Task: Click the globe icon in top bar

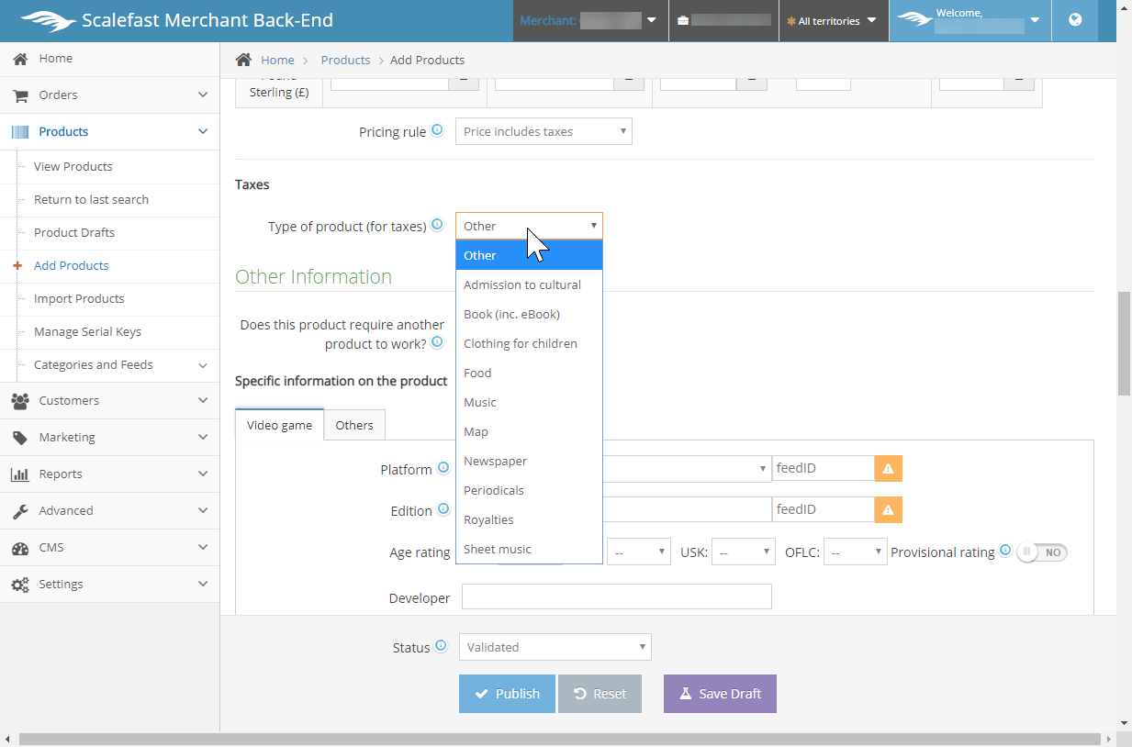Action: (1075, 20)
